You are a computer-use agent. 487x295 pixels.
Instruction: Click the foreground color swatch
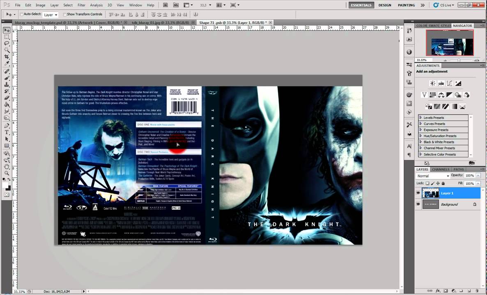pyautogui.click(x=6, y=185)
